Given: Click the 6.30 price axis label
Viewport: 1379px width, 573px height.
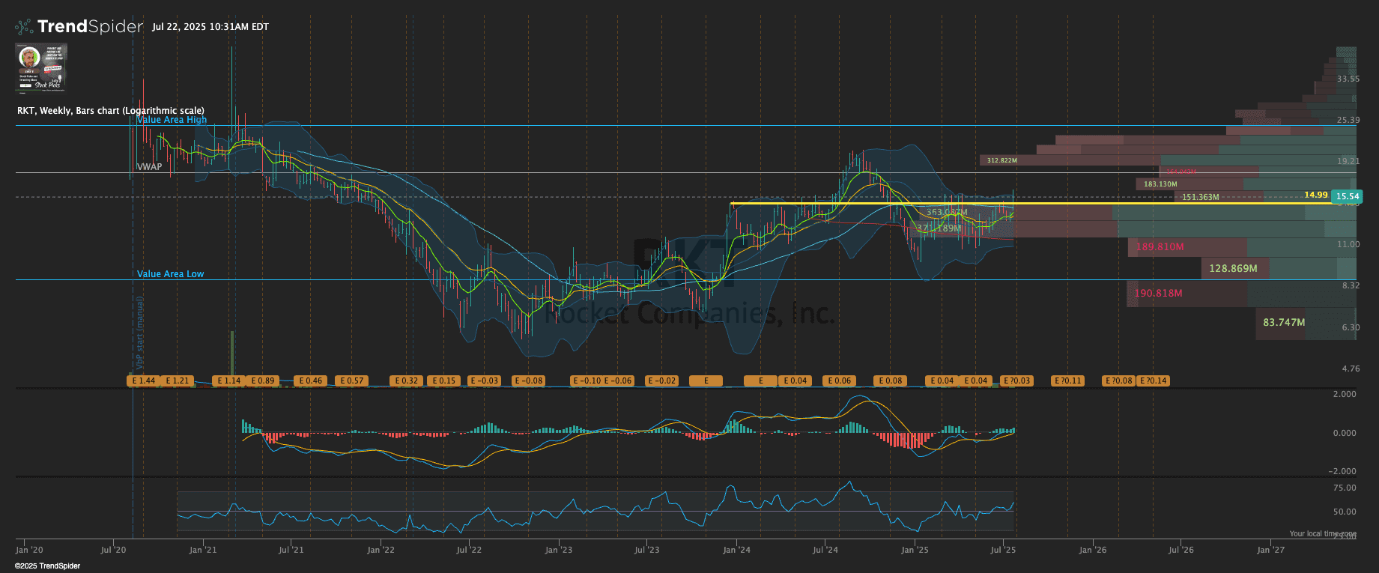Looking at the screenshot, I should point(1351,327).
